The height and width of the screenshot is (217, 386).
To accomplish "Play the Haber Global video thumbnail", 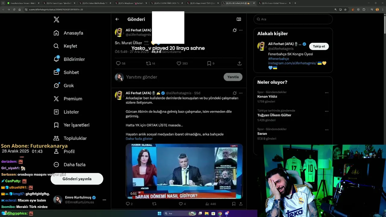I will [184, 171].
